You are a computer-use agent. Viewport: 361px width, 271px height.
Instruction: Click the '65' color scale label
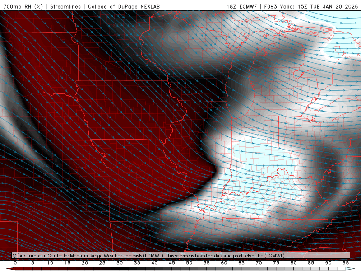(x=241, y=263)
